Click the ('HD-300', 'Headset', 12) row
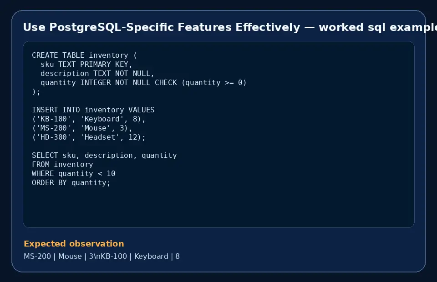 pyautogui.click(x=89, y=137)
